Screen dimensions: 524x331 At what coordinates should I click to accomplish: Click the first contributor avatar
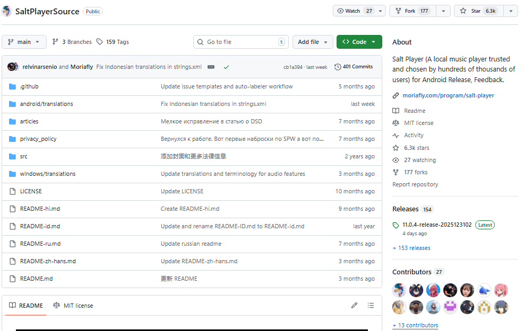[399, 290]
